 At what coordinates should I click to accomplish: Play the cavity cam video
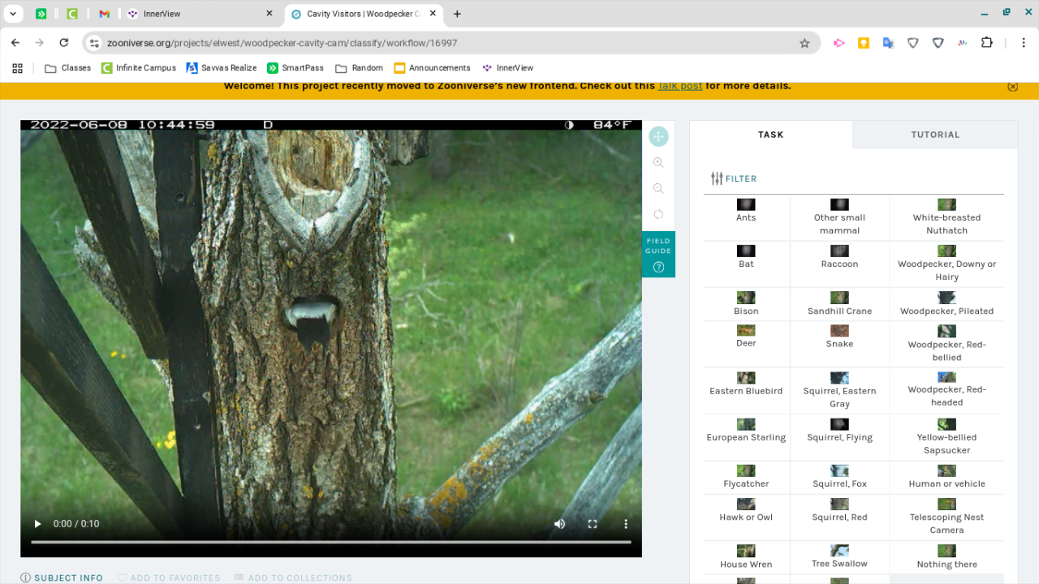click(x=37, y=524)
